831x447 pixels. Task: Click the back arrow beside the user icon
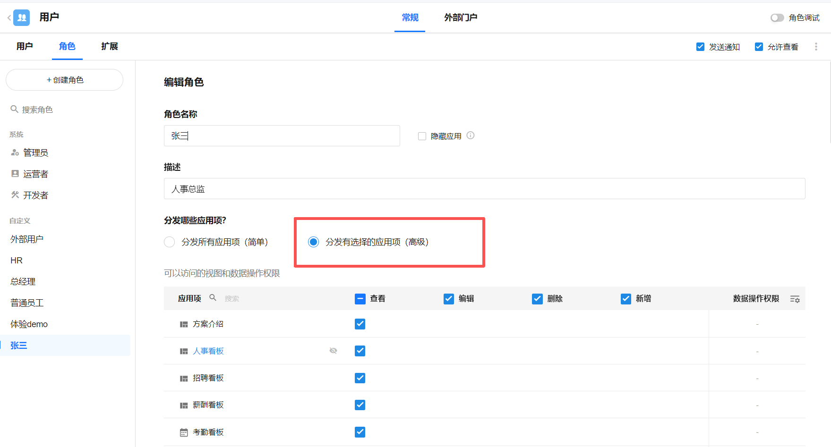(x=9, y=18)
